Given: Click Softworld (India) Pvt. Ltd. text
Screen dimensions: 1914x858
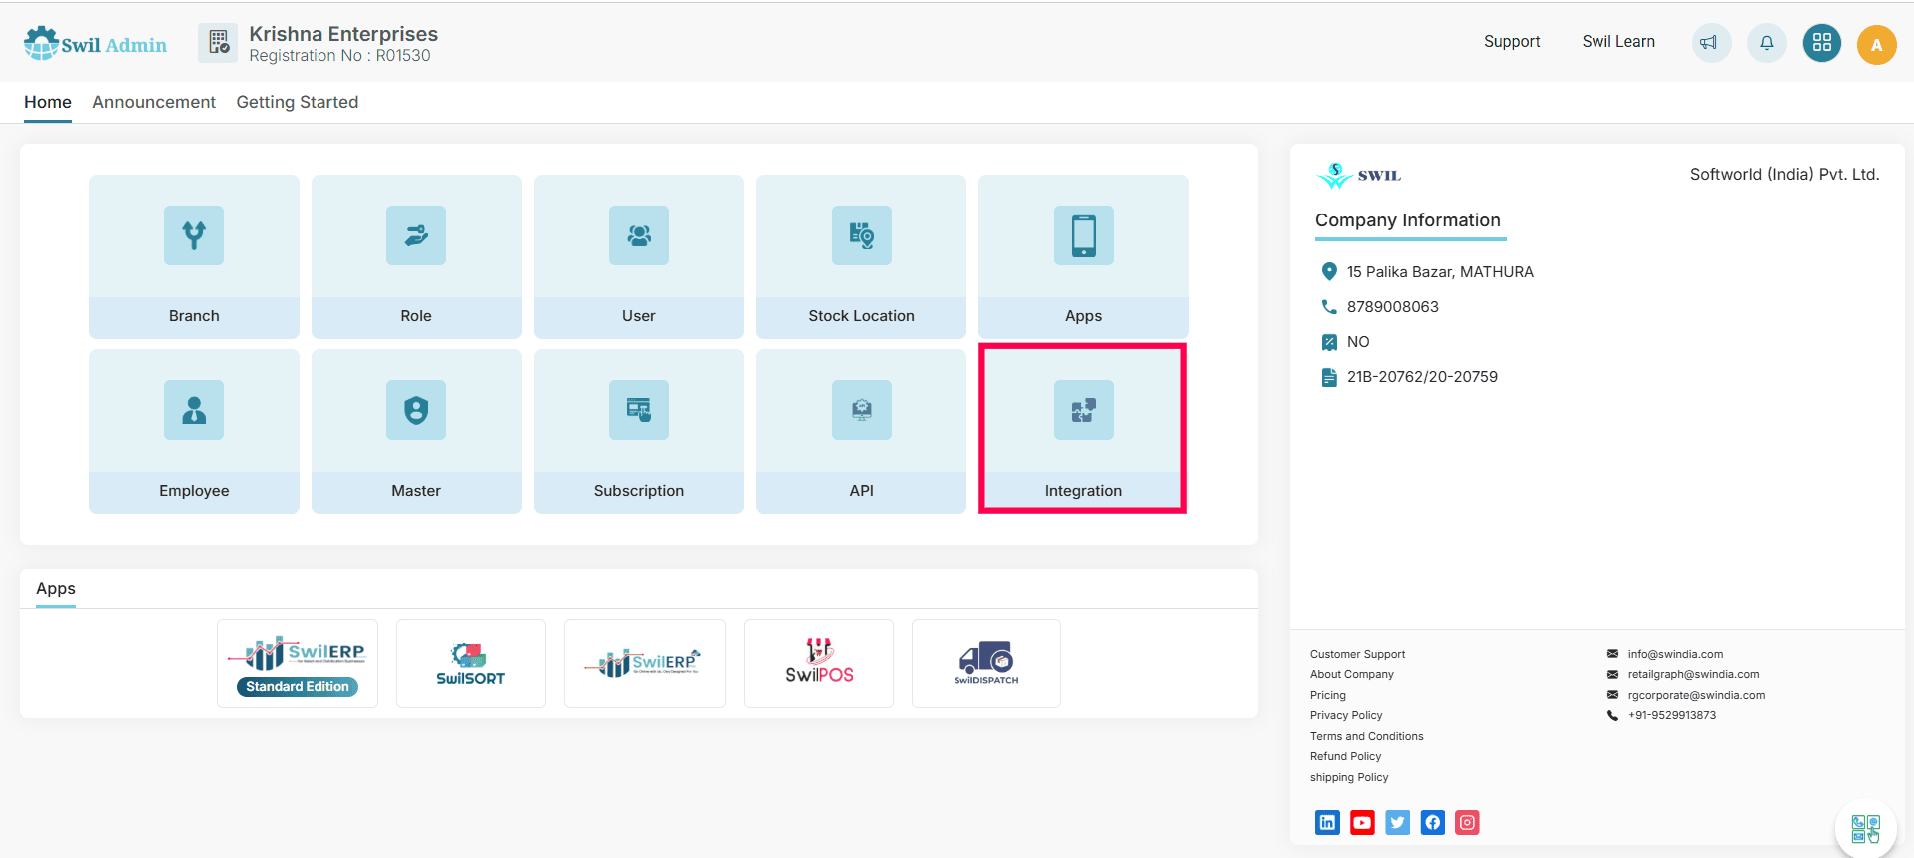Looking at the screenshot, I should tap(1784, 174).
